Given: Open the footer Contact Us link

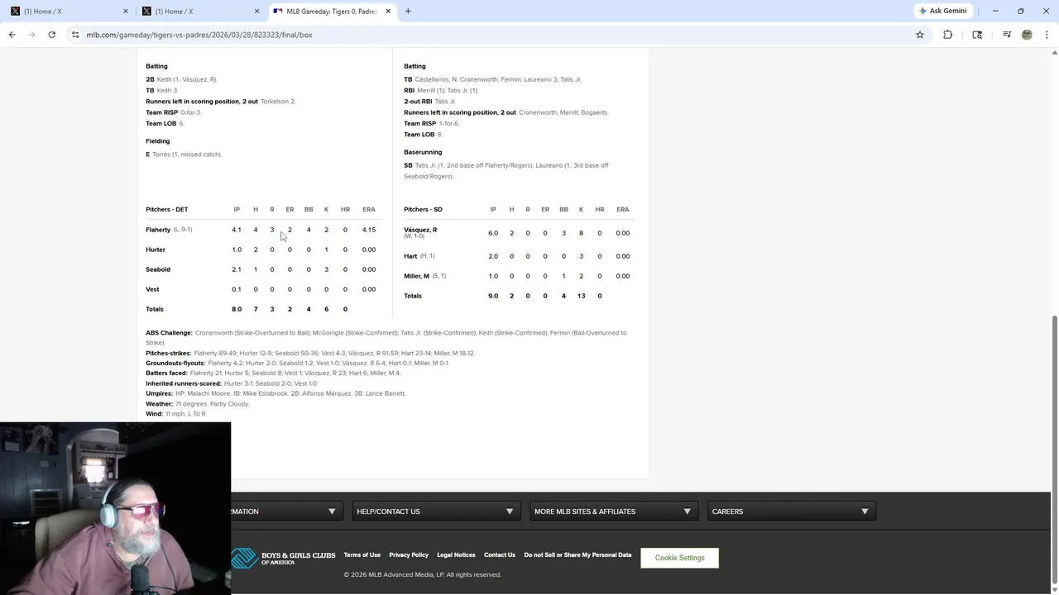Looking at the screenshot, I should coord(500,555).
